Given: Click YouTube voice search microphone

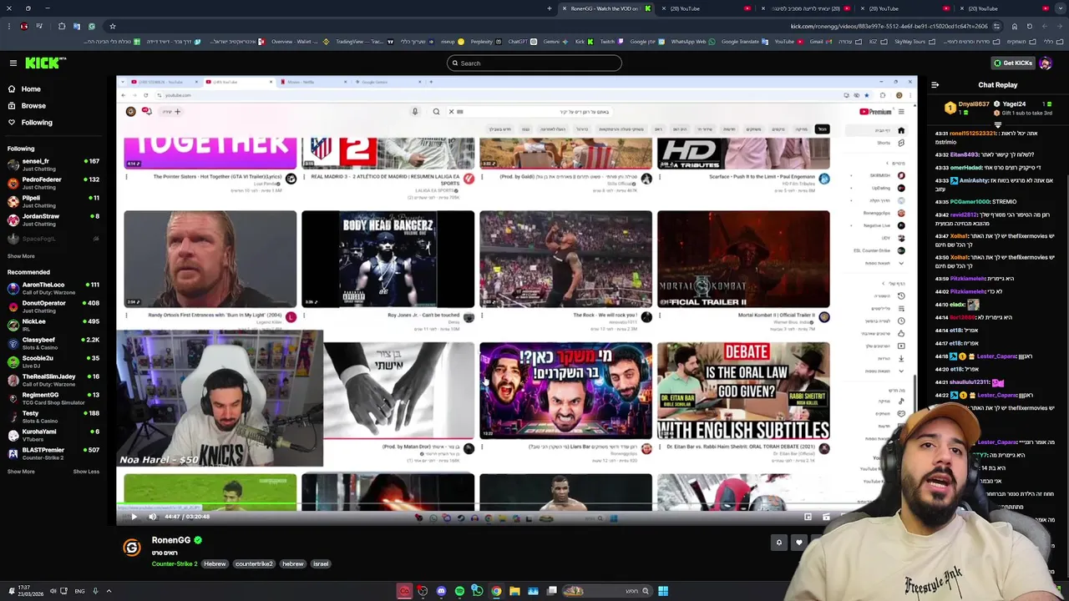Looking at the screenshot, I should [x=415, y=112].
